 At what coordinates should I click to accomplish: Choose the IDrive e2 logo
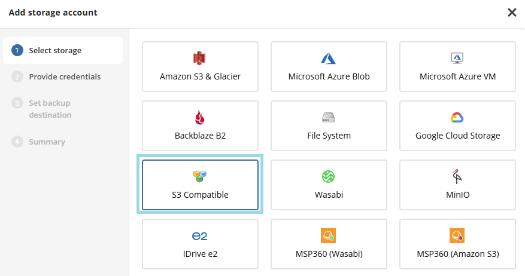click(200, 236)
